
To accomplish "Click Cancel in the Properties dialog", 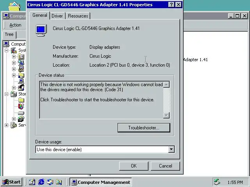I will [x=165, y=166].
